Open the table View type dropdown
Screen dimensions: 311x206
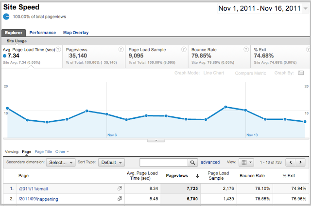[x=246, y=162]
